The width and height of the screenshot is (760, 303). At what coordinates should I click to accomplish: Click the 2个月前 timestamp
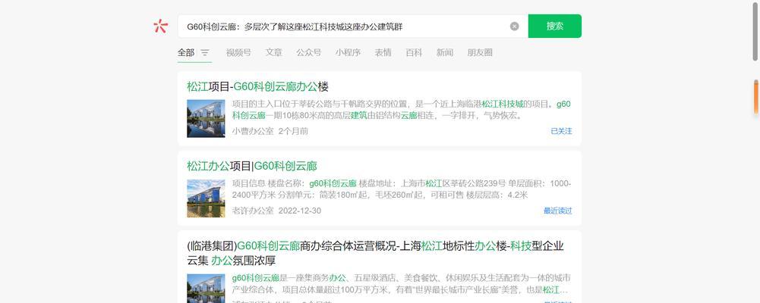pyautogui.click(x=293, y=131)
